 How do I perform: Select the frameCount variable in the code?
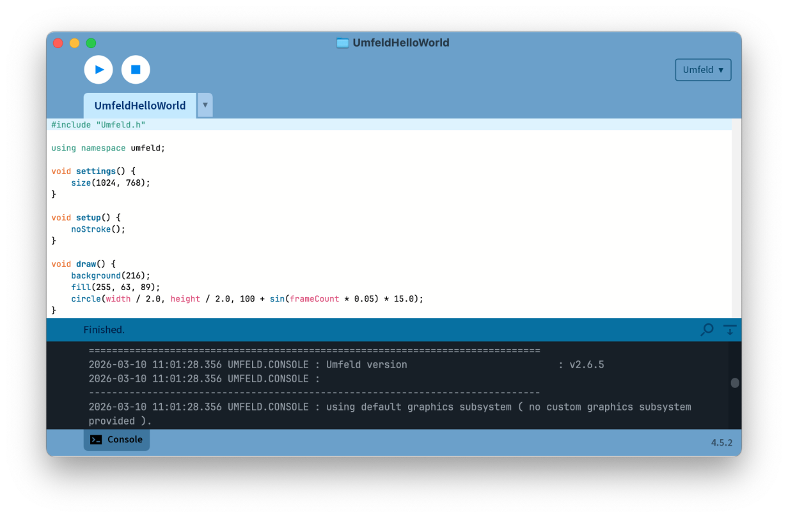coord(314,298)
